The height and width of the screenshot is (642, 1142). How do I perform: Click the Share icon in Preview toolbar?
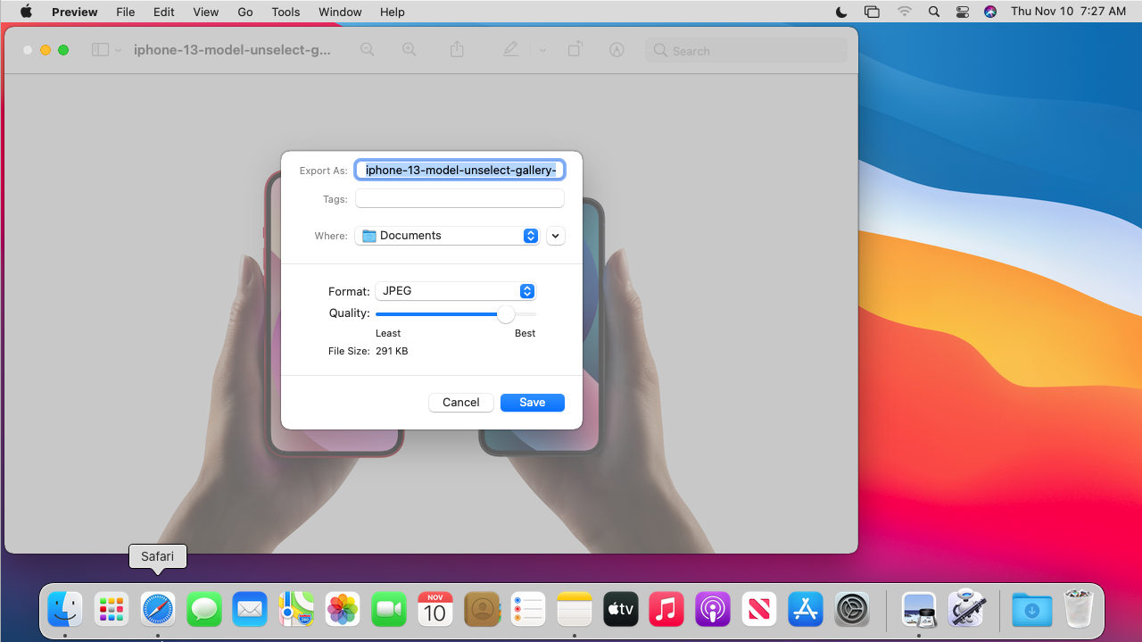(457, 49)
